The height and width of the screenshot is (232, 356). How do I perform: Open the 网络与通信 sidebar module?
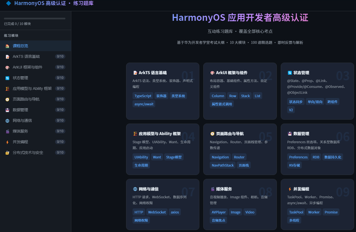click(35, 120)
